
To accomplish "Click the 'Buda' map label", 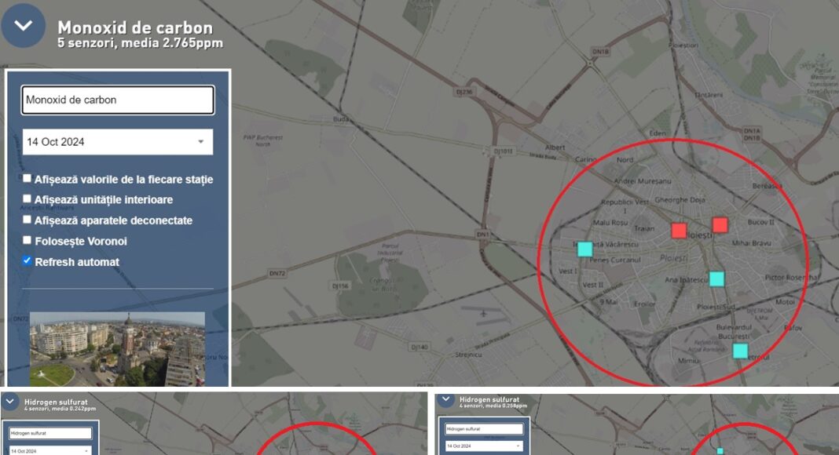I will (x=341, y=119).
